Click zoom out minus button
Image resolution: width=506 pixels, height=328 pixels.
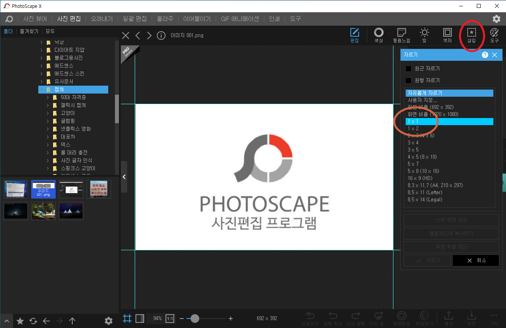pyautogui.click(x=181, y=319)
